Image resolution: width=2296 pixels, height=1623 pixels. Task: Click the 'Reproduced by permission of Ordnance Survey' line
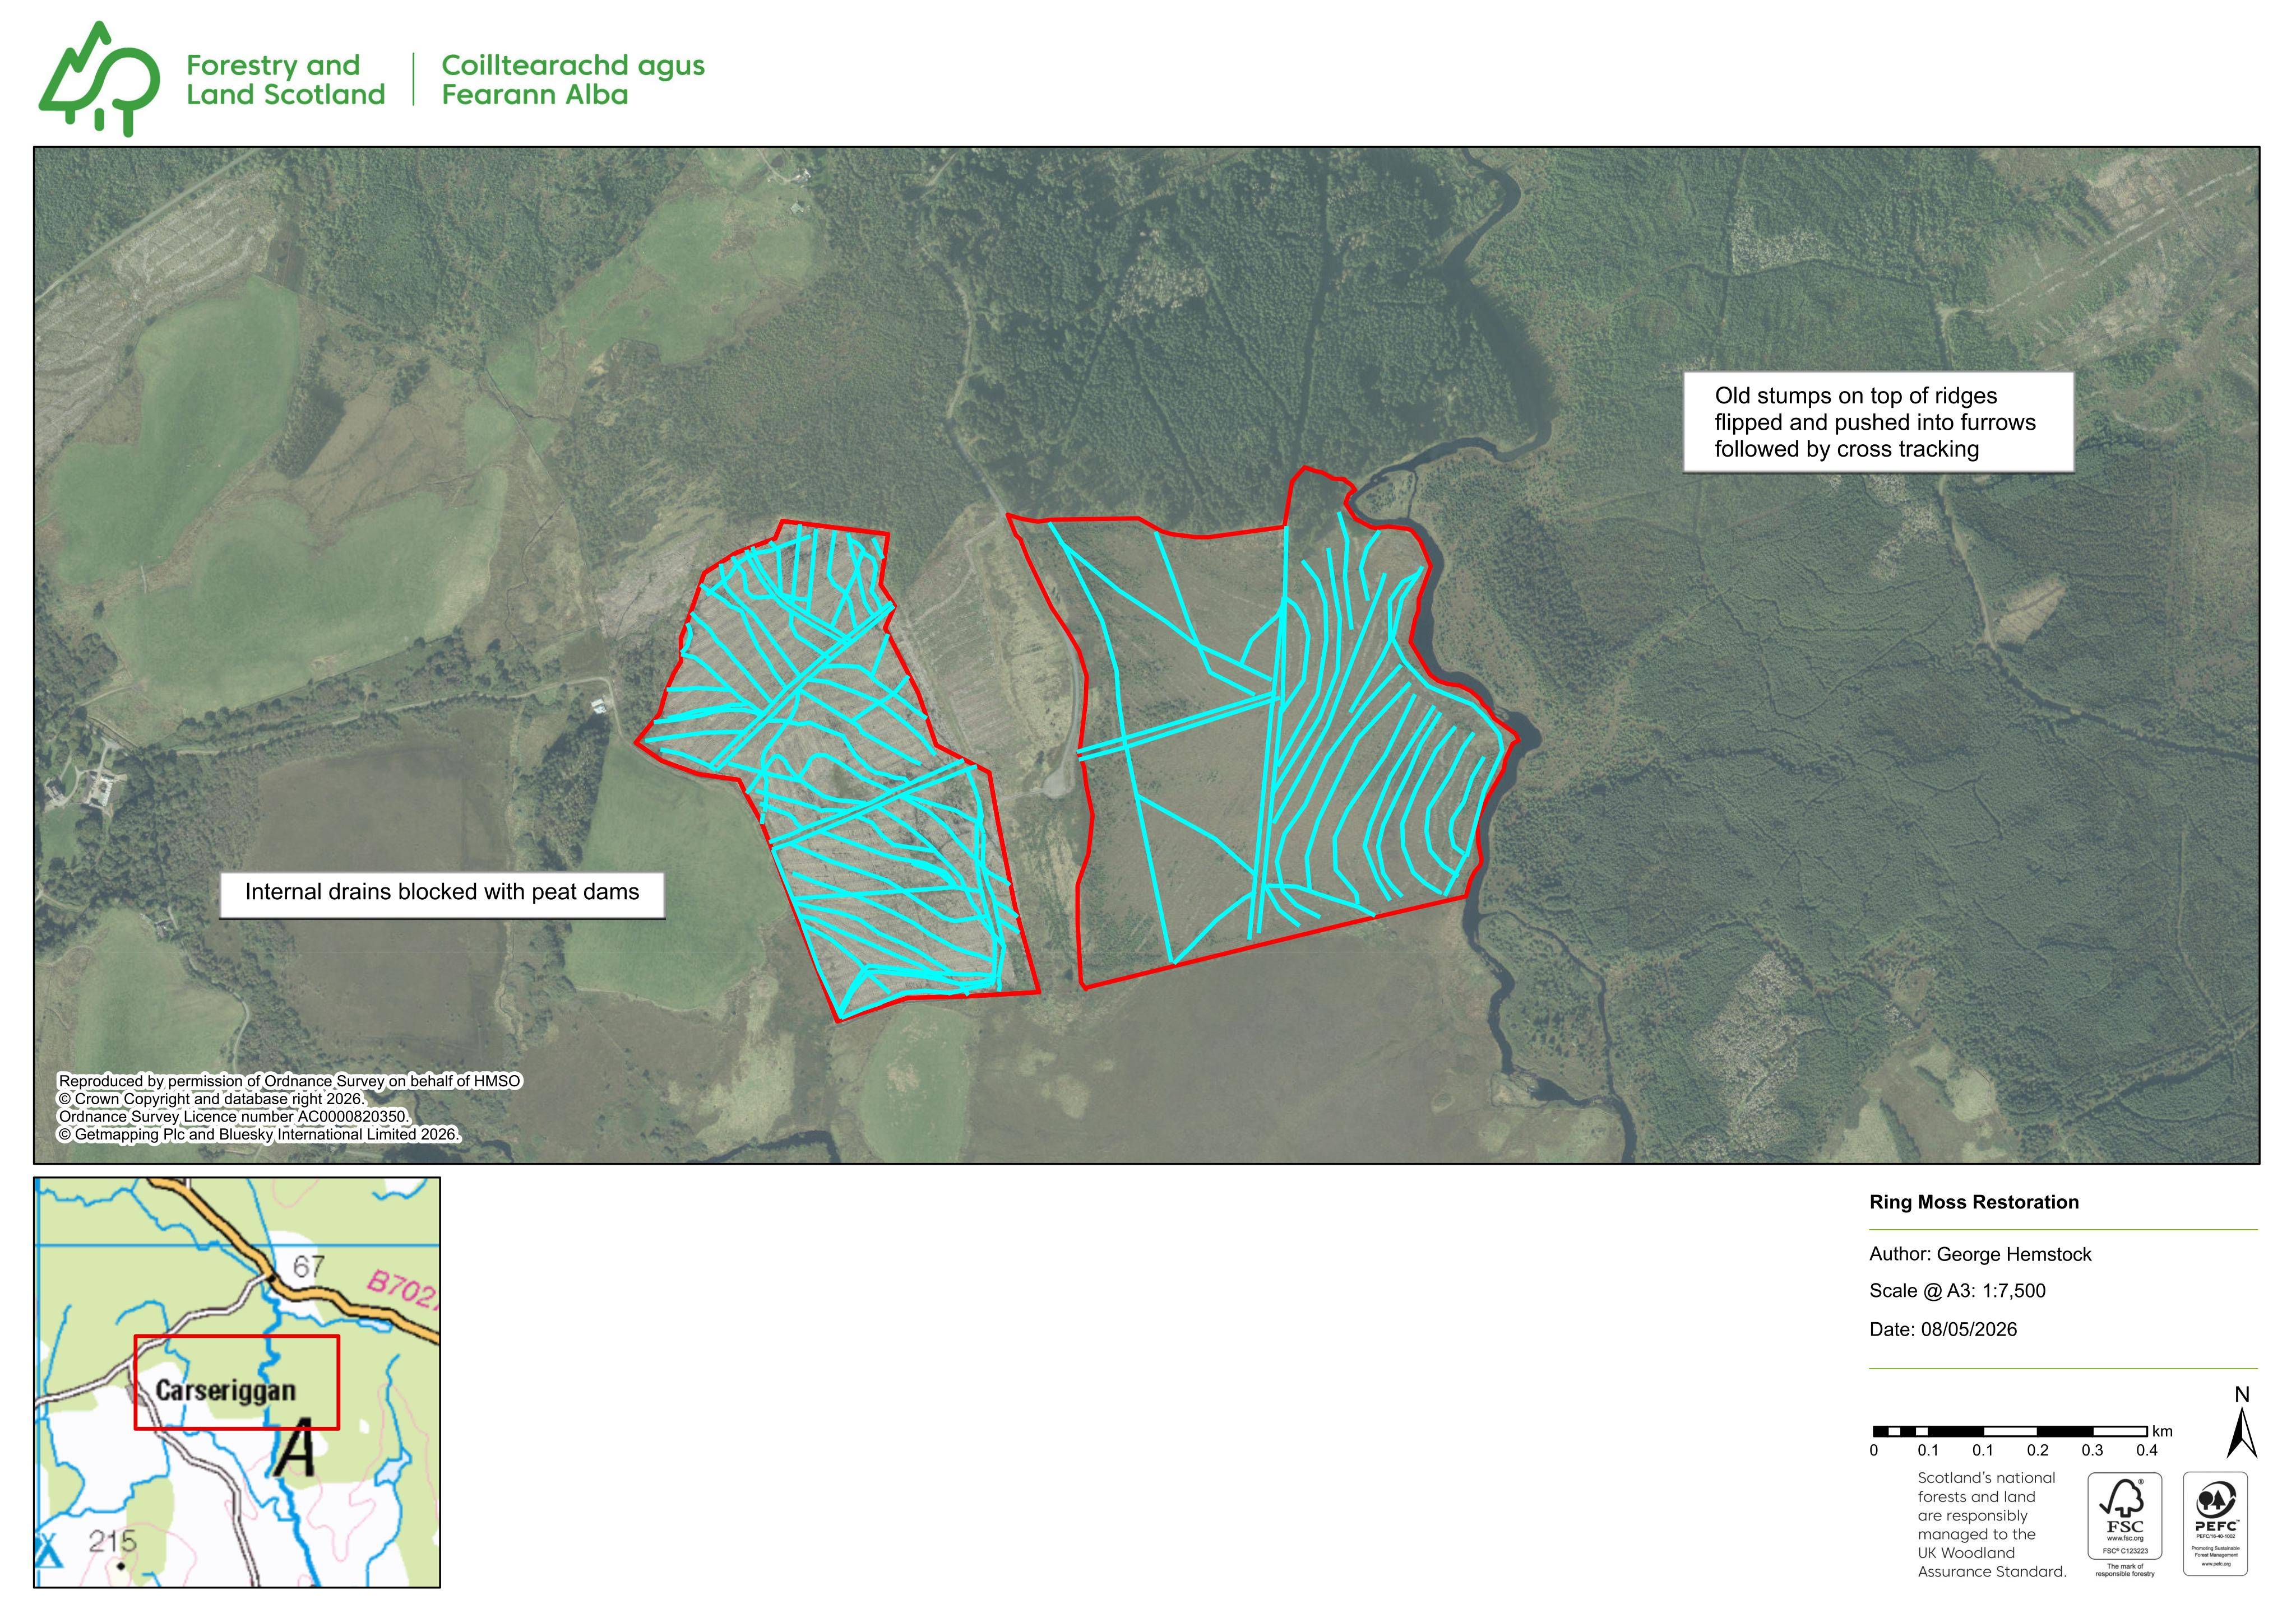pyautogui.click(x=289, y=1080)
